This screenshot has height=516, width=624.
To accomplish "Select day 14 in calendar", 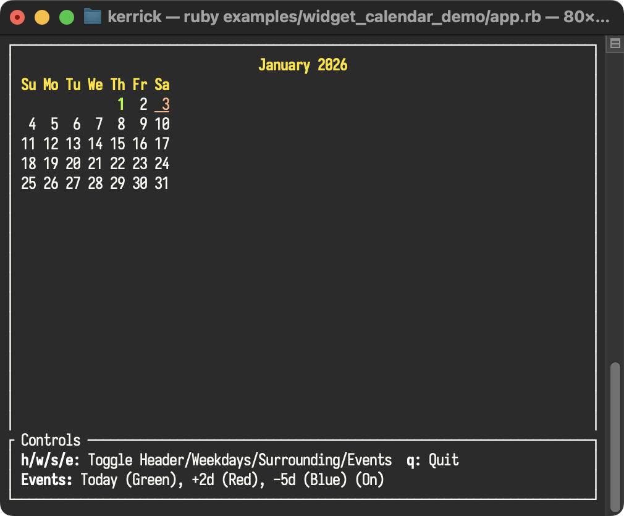I will pyautogui.click(x=96, y=144).
